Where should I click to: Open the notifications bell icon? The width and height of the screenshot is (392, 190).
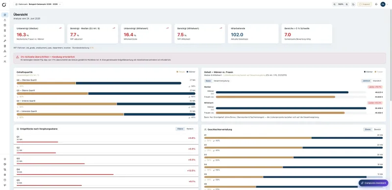[x=376, y=4]
